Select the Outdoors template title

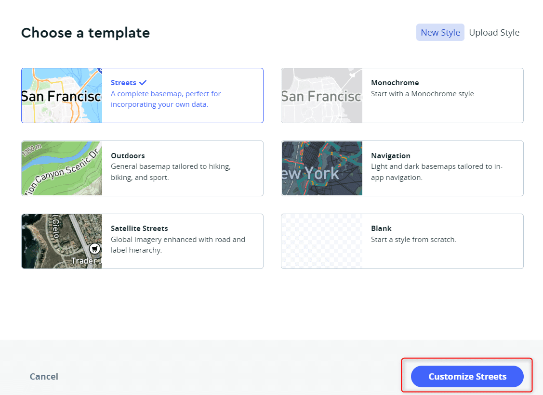(x=128, y=156)
